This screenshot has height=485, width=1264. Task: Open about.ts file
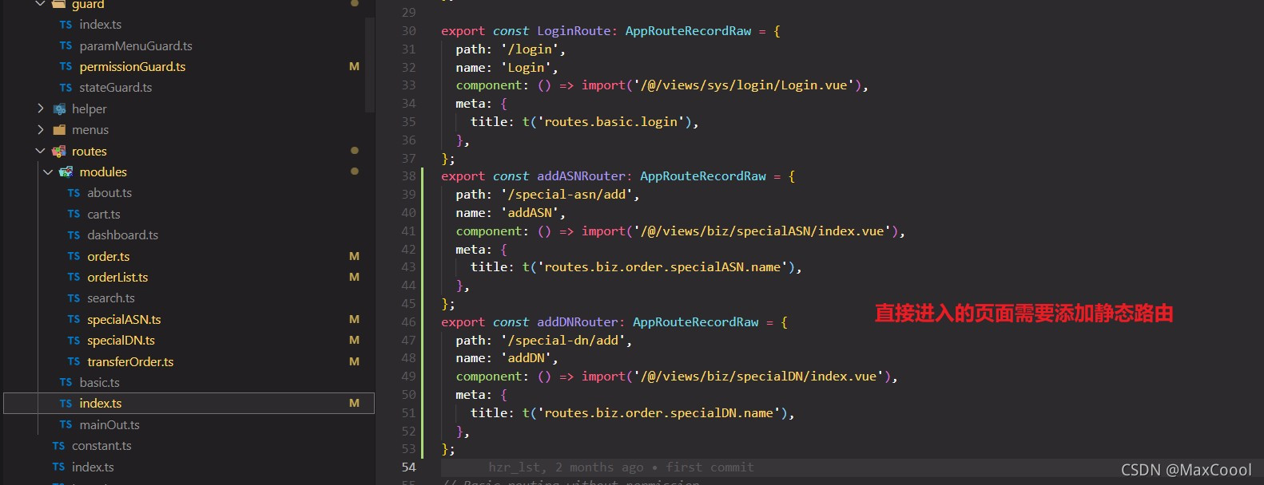tap(109, 192)
